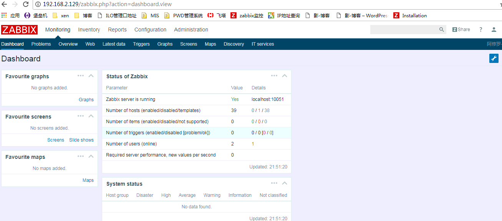Switch to the IT services tab

(x=263, y=44)
